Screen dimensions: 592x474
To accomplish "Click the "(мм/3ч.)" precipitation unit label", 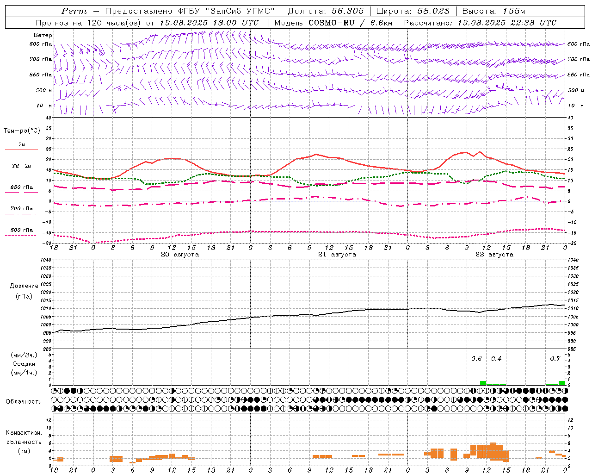I will click(24, 355).
